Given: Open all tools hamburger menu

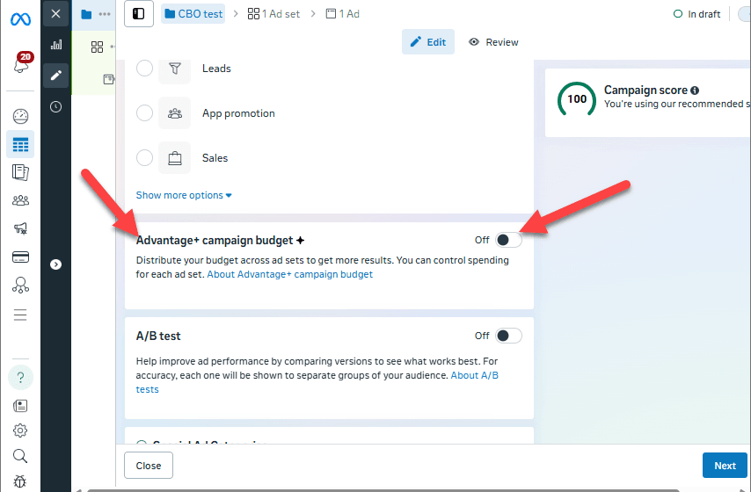Looking at the screenshot, I should click(x=20, y=315).
